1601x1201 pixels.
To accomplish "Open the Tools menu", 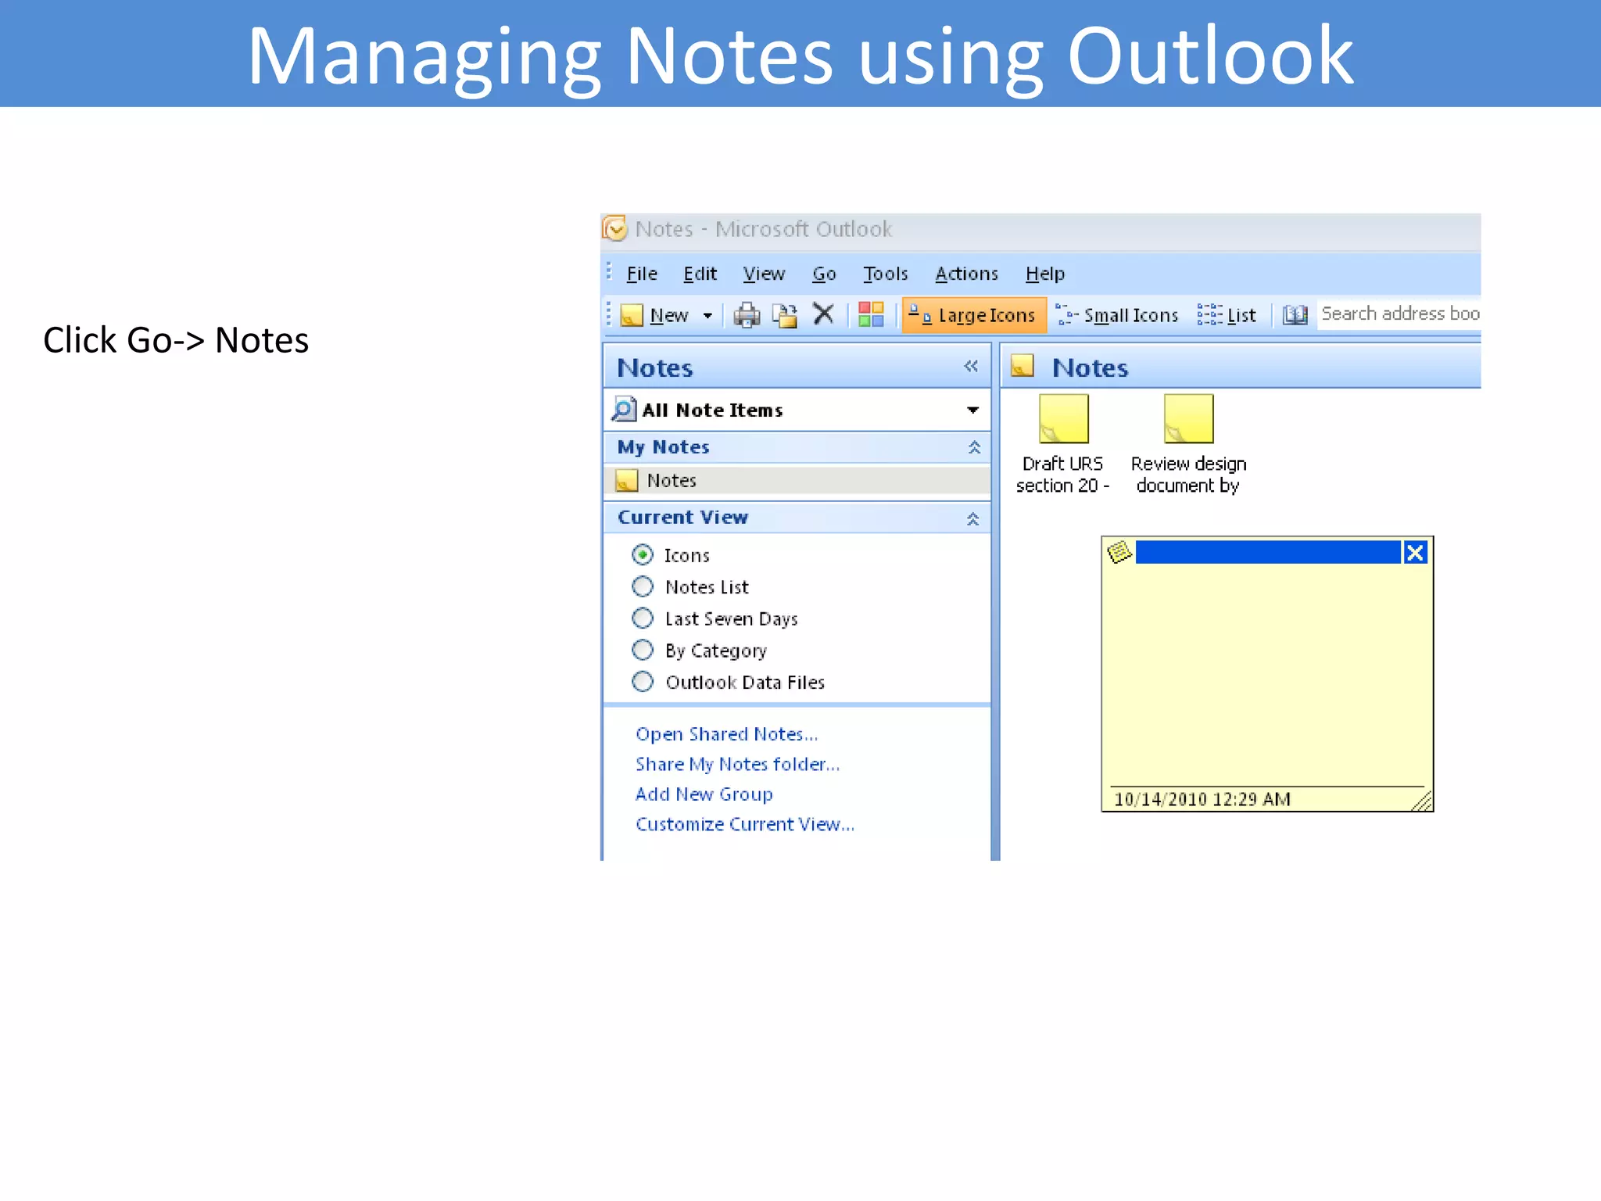I will click(885, 274).
